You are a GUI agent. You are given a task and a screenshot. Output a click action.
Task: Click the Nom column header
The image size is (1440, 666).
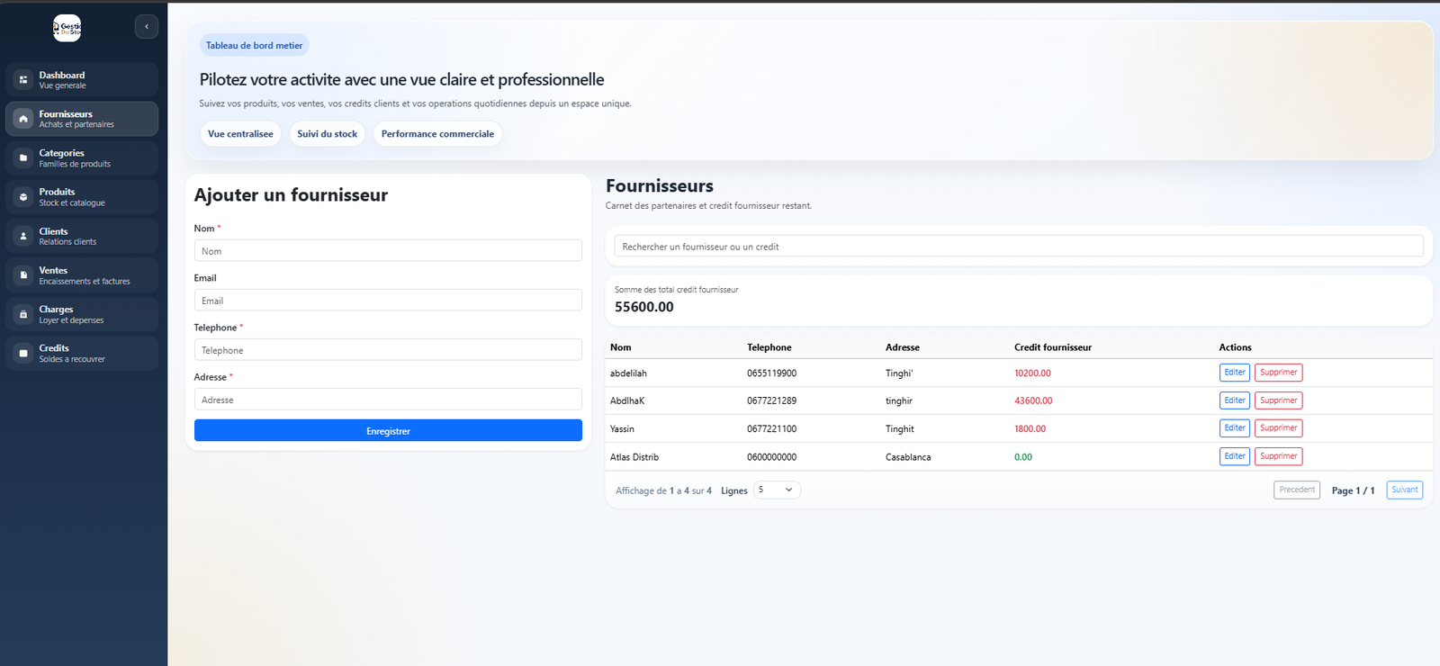tap(621, 347)
